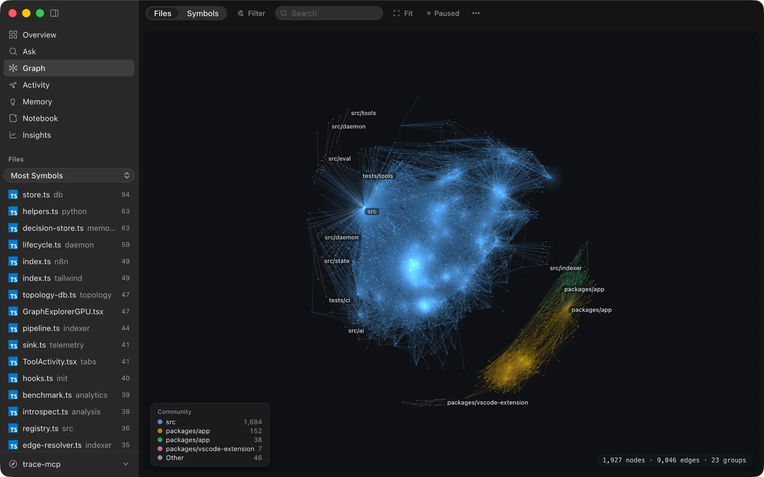Click the Overview grid icon
Viewport: 764px width, 477px height.
tap(13, 35)
